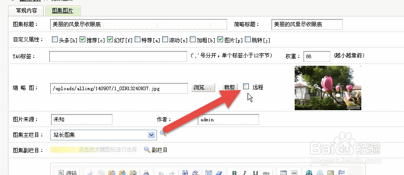This screenshot has height=175, width=404.
Task: Click the 副栏目 link
Action: [x=160, y=150]
